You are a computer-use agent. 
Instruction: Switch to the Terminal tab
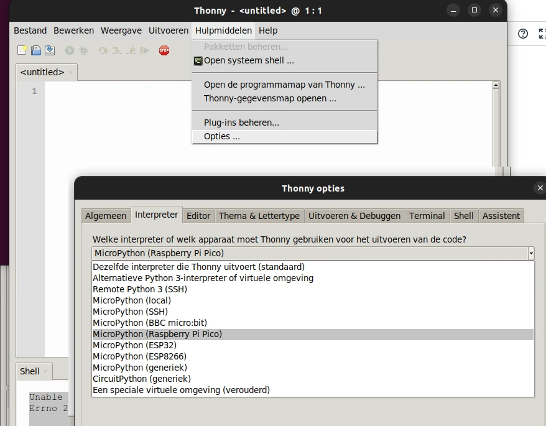coord(427,216)
